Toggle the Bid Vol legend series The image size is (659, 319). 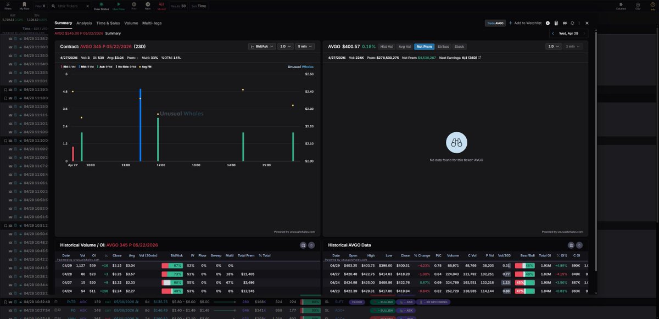tap(68, 66)
